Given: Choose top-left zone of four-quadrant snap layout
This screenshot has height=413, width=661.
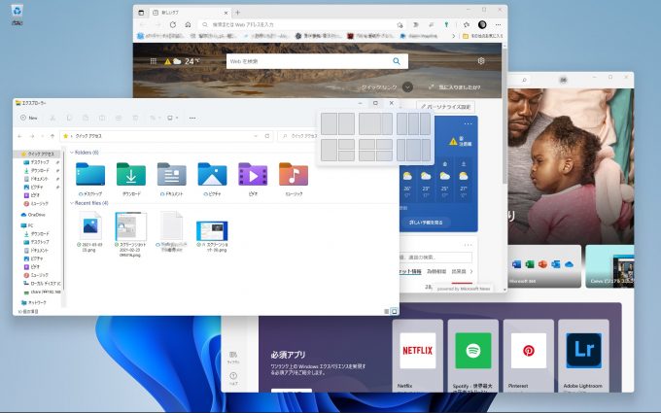Looking at the screenshot, I should [x=366, y=145].
